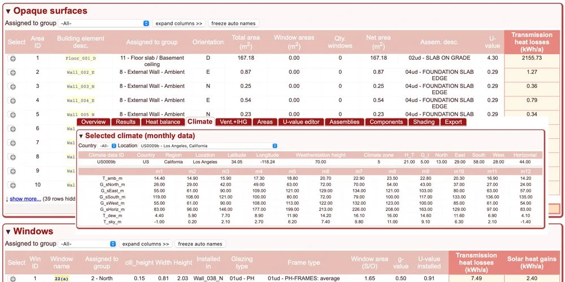Open the Country dropdown in climate panel

[107, 146]
